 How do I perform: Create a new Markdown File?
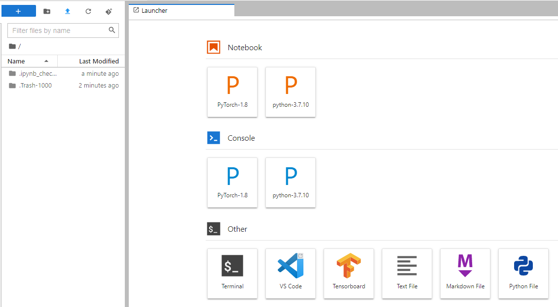point(465,273)
